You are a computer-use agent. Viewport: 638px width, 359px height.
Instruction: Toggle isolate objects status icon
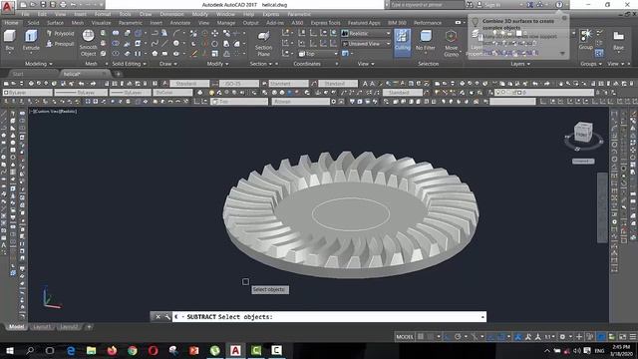601,337
